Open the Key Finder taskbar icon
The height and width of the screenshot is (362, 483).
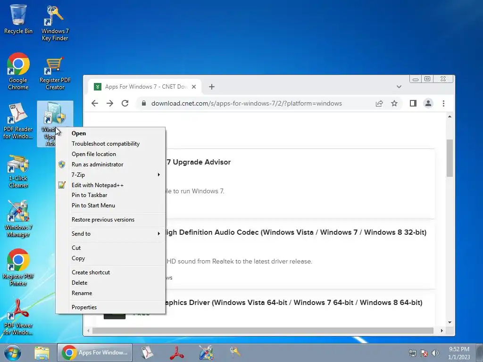click(235, 352)
